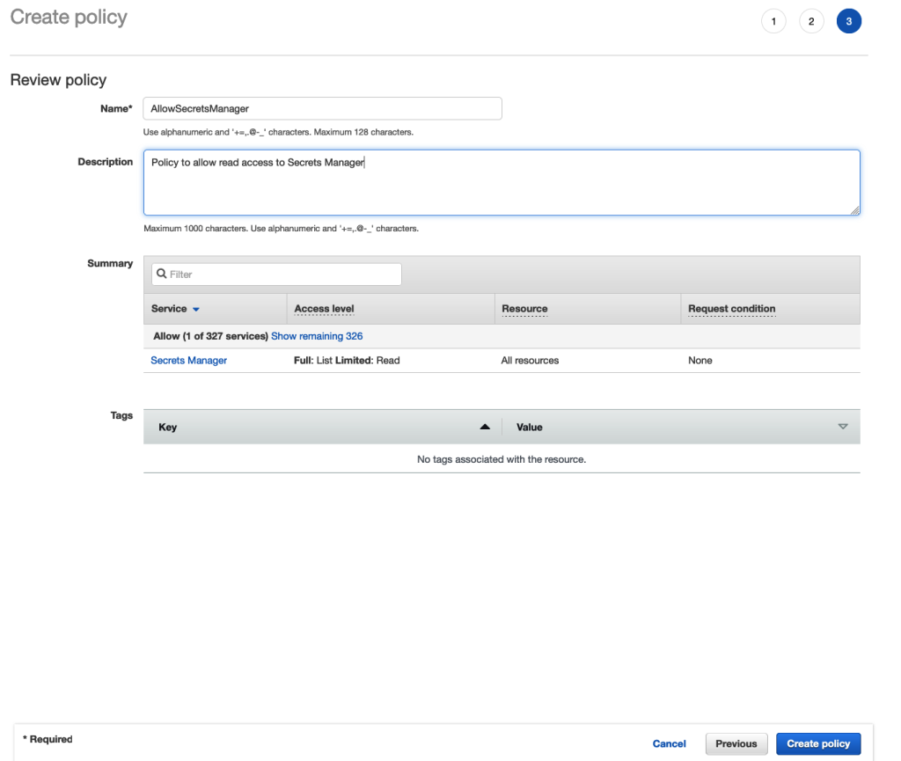Image resolution: width=901 pixels, height=761 pixels.
Task: Click the Previous button
Action: [x=736, y=743]
